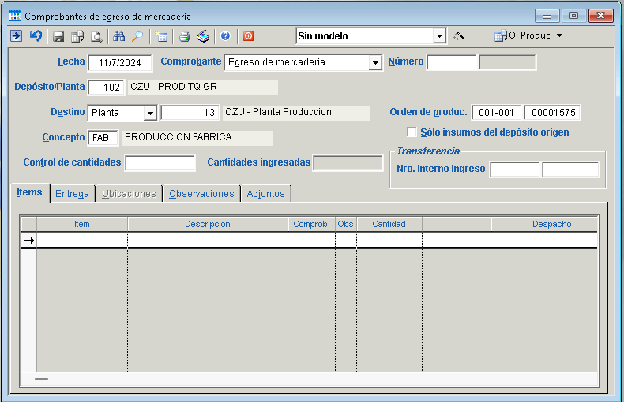This screenshot has height=402, width=624.
Task: Open the Comprobante 'Egreso de mercadería' dropdown
Action: 374,63
